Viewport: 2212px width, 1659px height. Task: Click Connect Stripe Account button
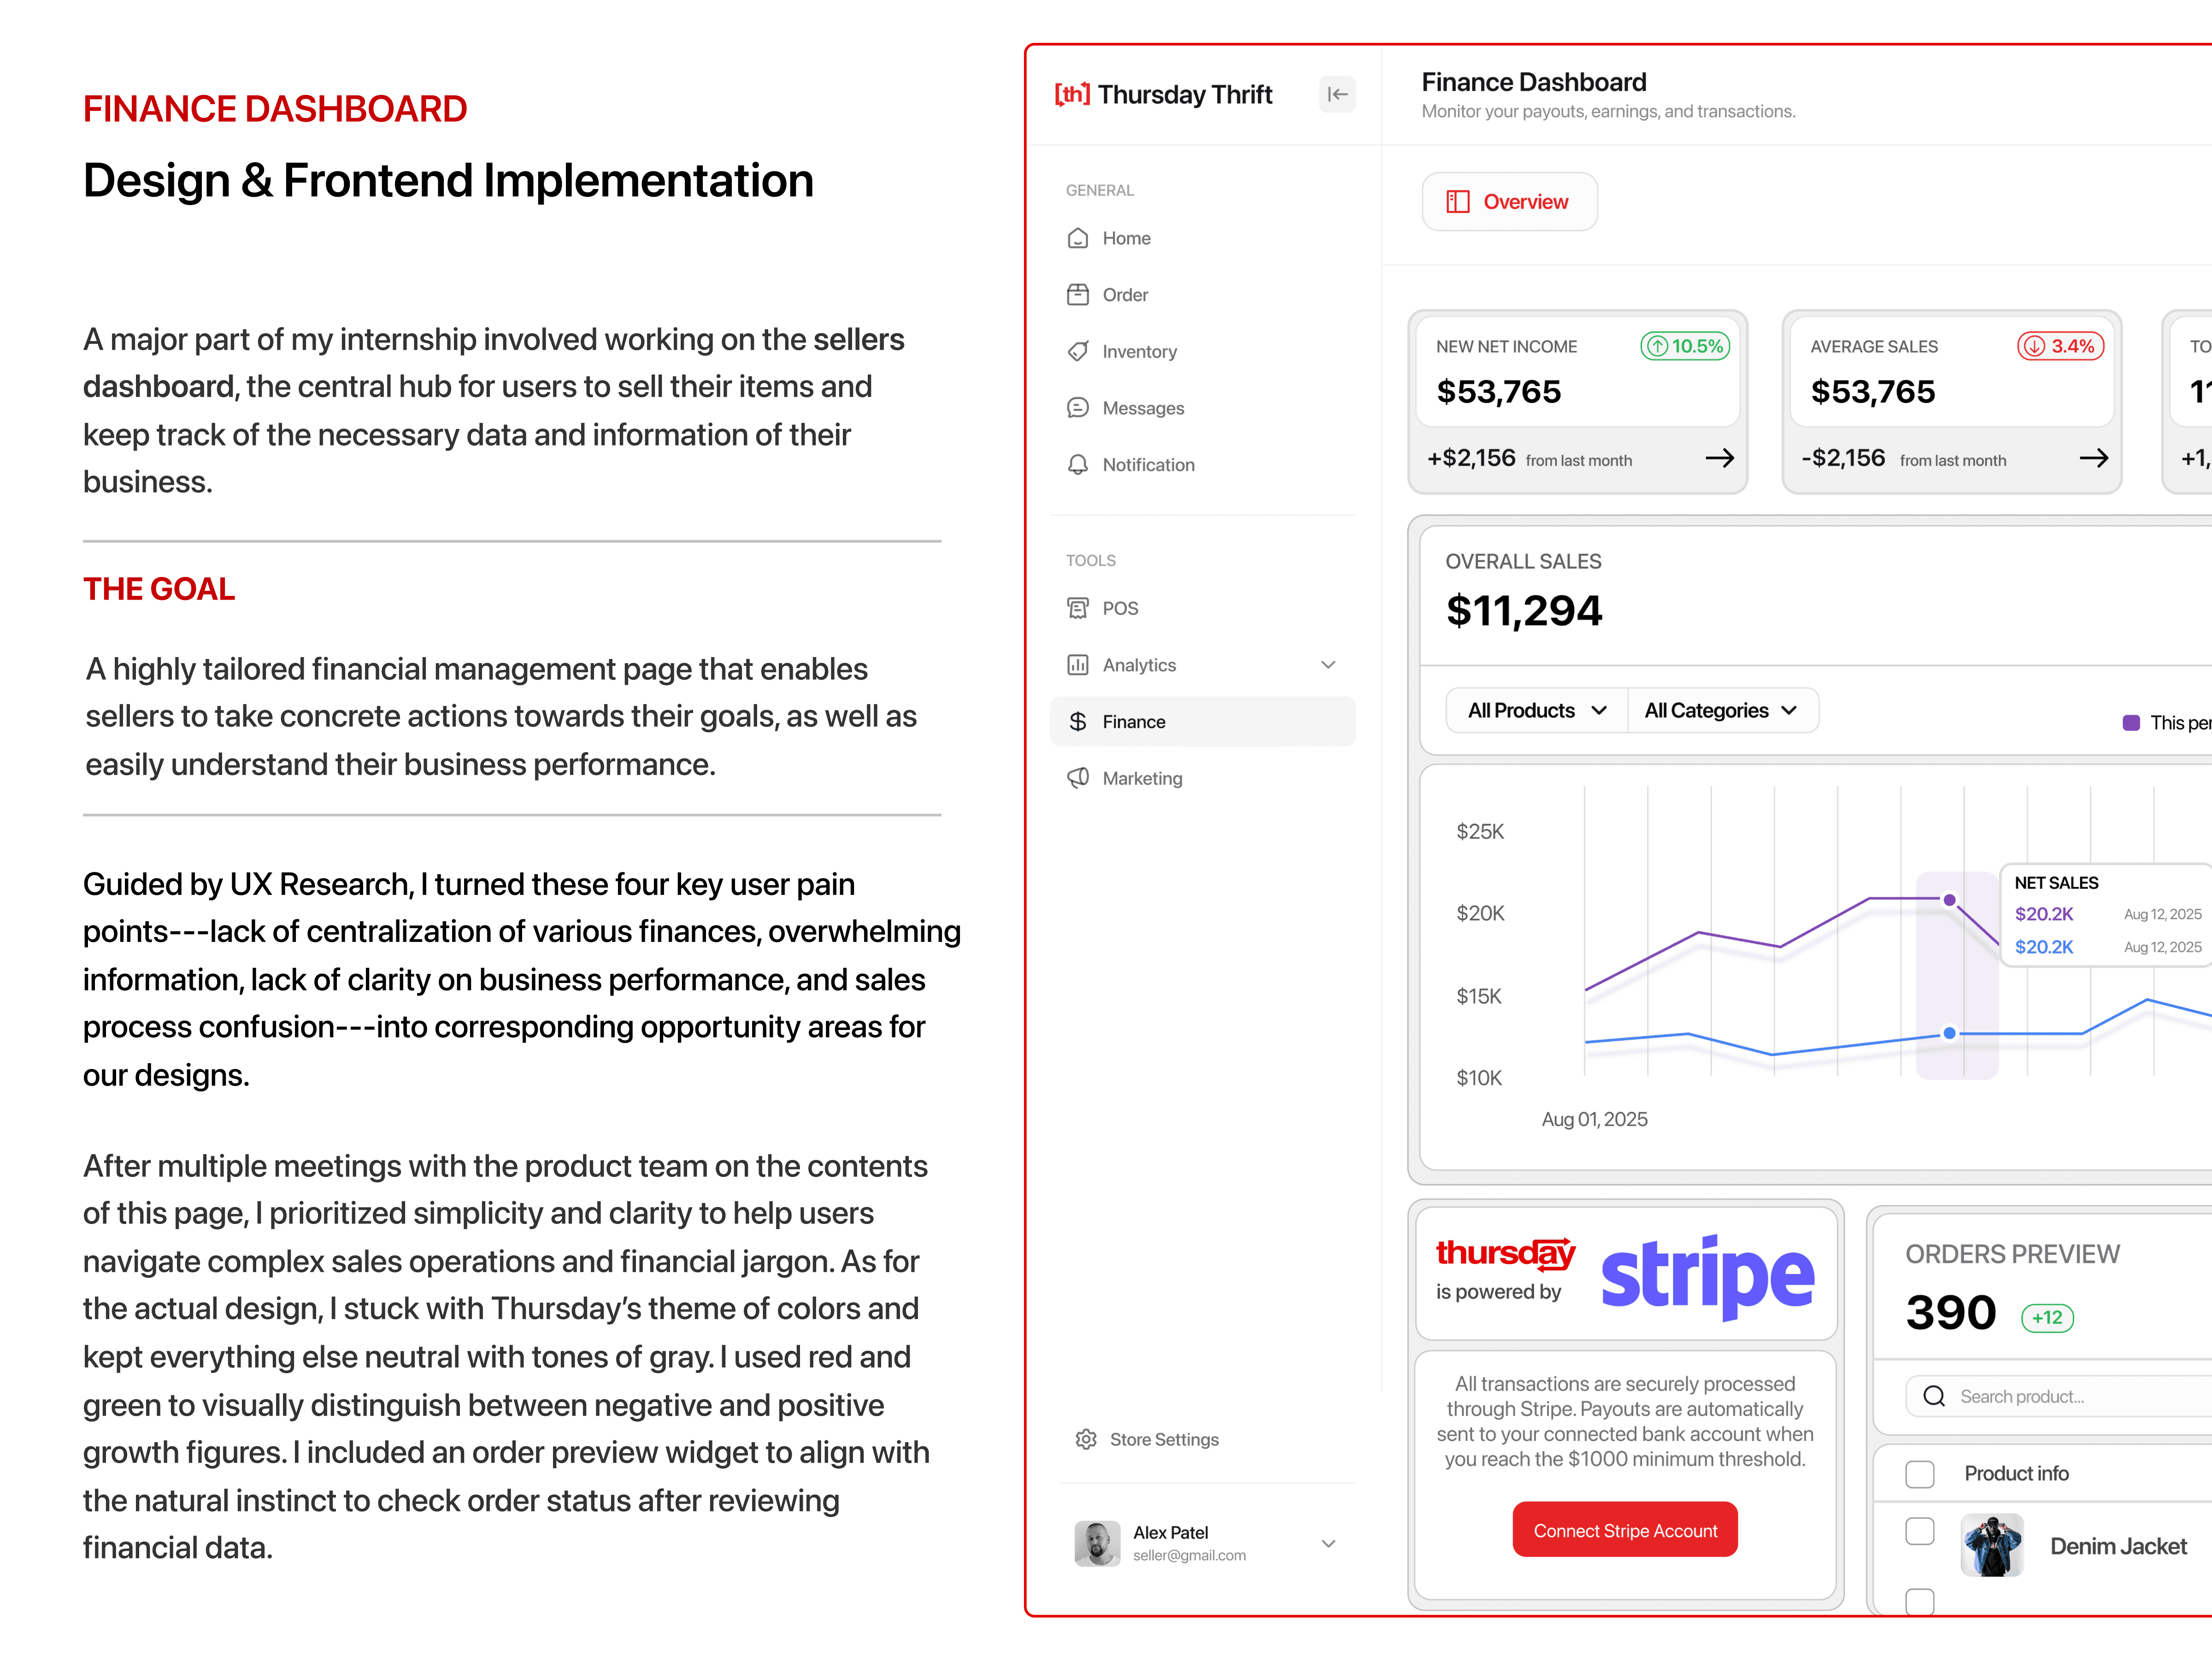tap(1625, 1530)
